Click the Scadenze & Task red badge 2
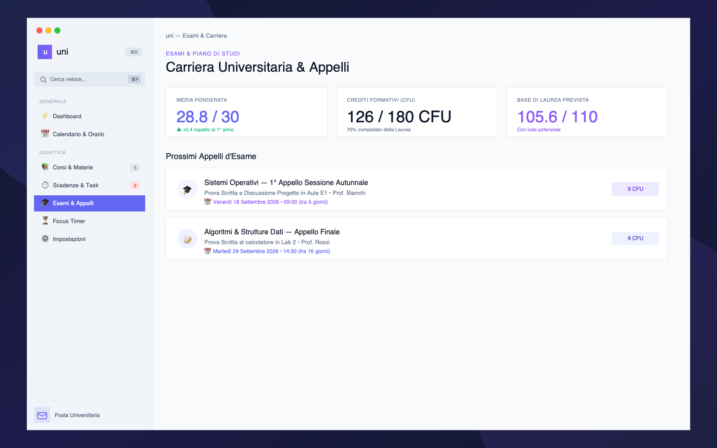The height and width of the screenshot is (448, 717). (135, 185)
